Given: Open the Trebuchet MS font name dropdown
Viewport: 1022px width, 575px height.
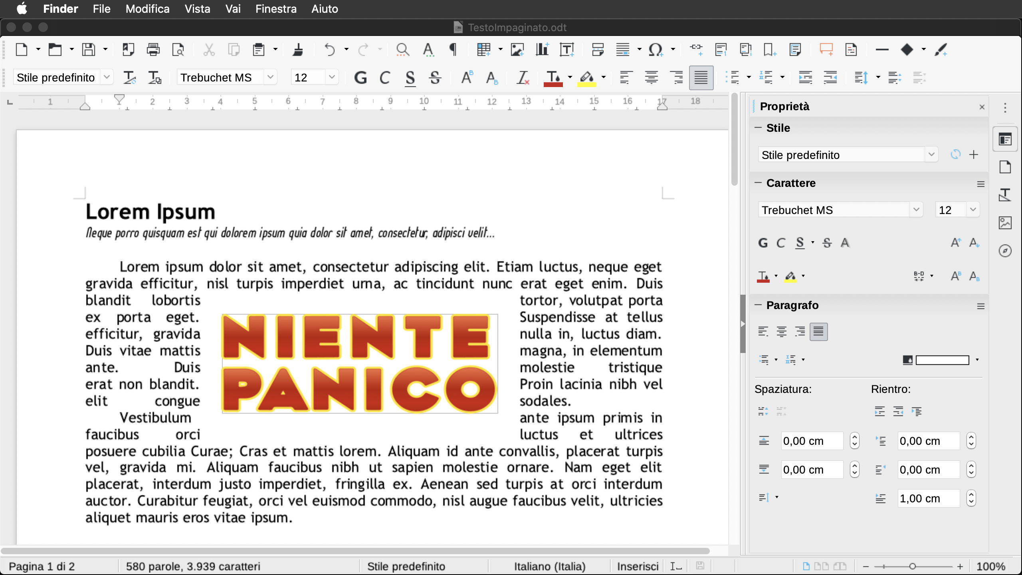Looking at the screenshot, I should click(270, 77).
